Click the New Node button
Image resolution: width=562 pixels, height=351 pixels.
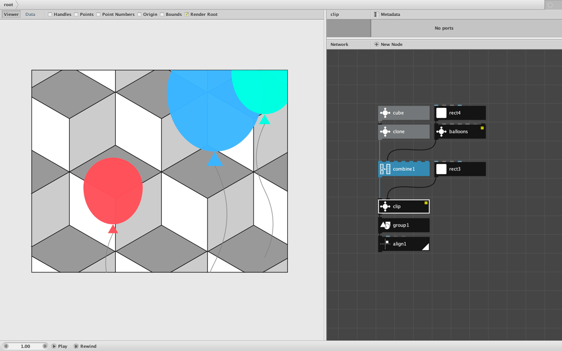pos(388,44)
